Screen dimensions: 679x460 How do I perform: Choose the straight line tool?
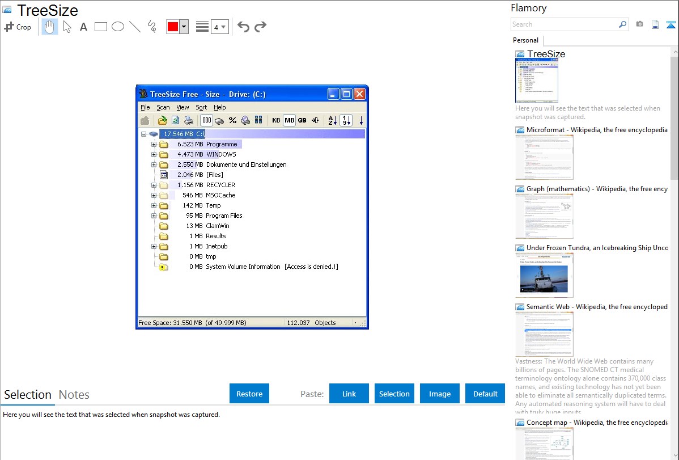135,27
